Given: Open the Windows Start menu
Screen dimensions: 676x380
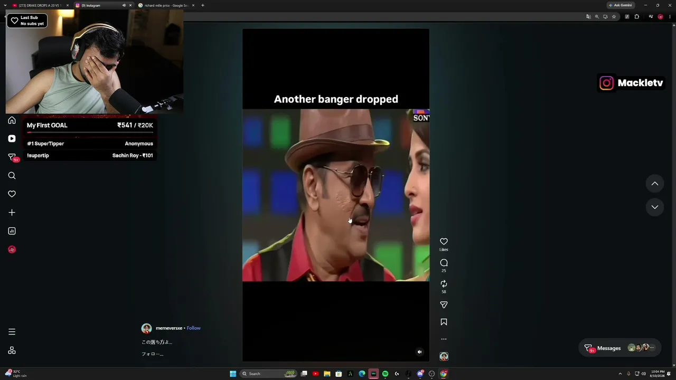Looking at the screenshot, I should point(233,374).
